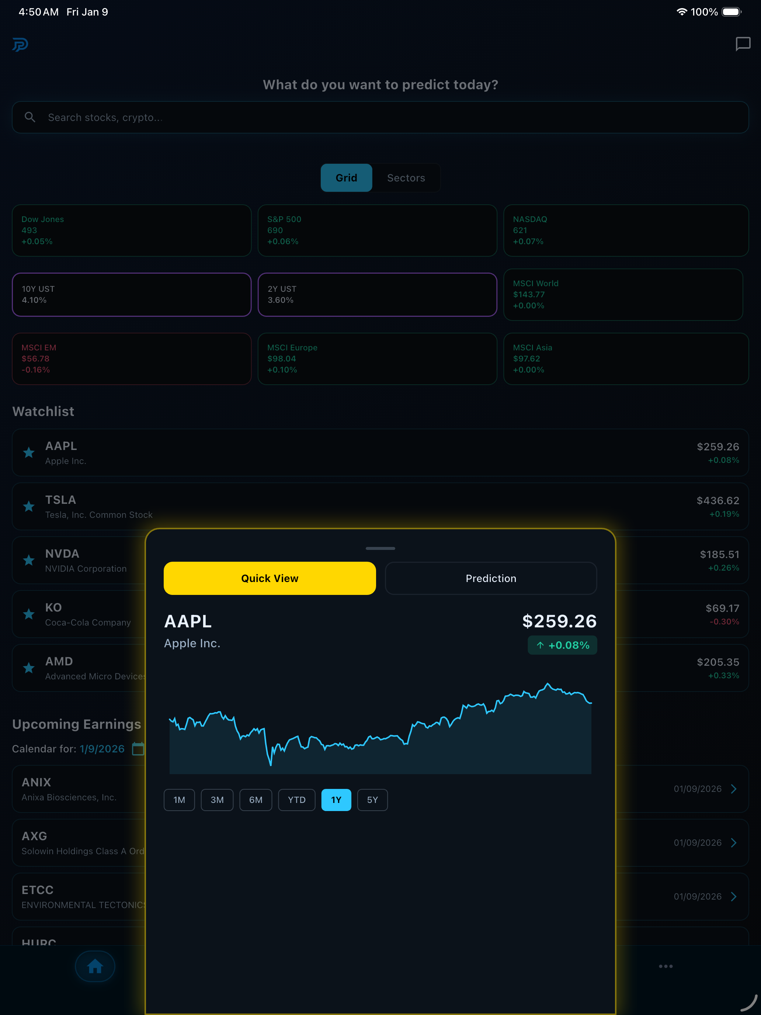Set chart range to YTD

[x=297, y=800]
